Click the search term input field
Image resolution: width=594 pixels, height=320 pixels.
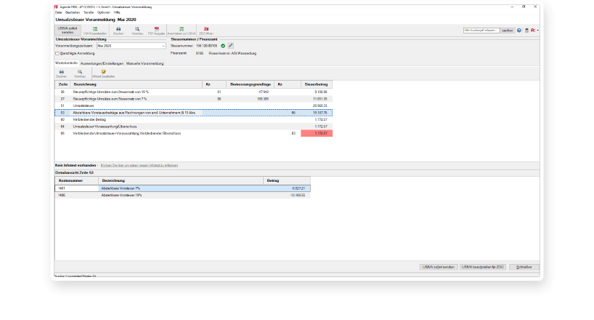481,31
